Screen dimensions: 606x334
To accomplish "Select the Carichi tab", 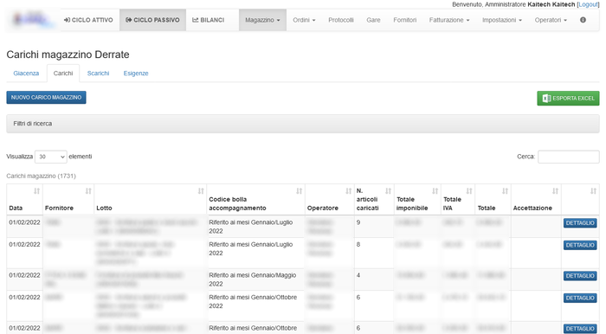I will [63, 74].
